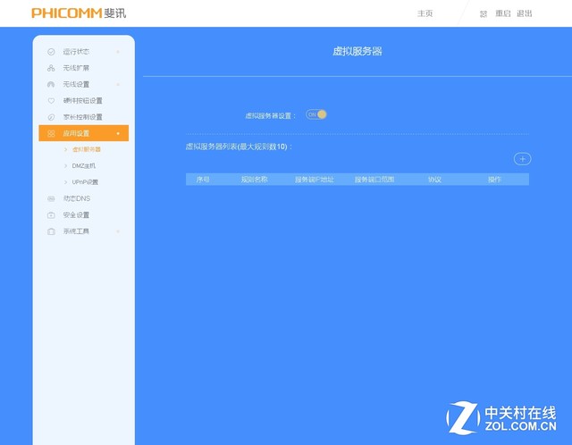This screenshot has width=572, height=445.
Task: Click the 操作 column header
Action: point(494,180)
